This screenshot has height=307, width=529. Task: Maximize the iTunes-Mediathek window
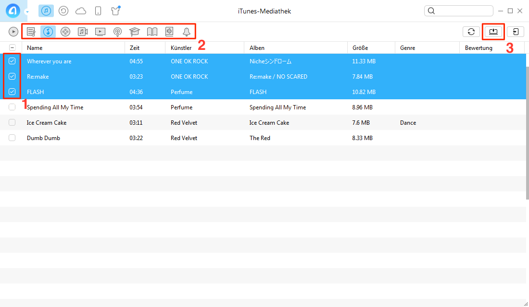[510, 11]
